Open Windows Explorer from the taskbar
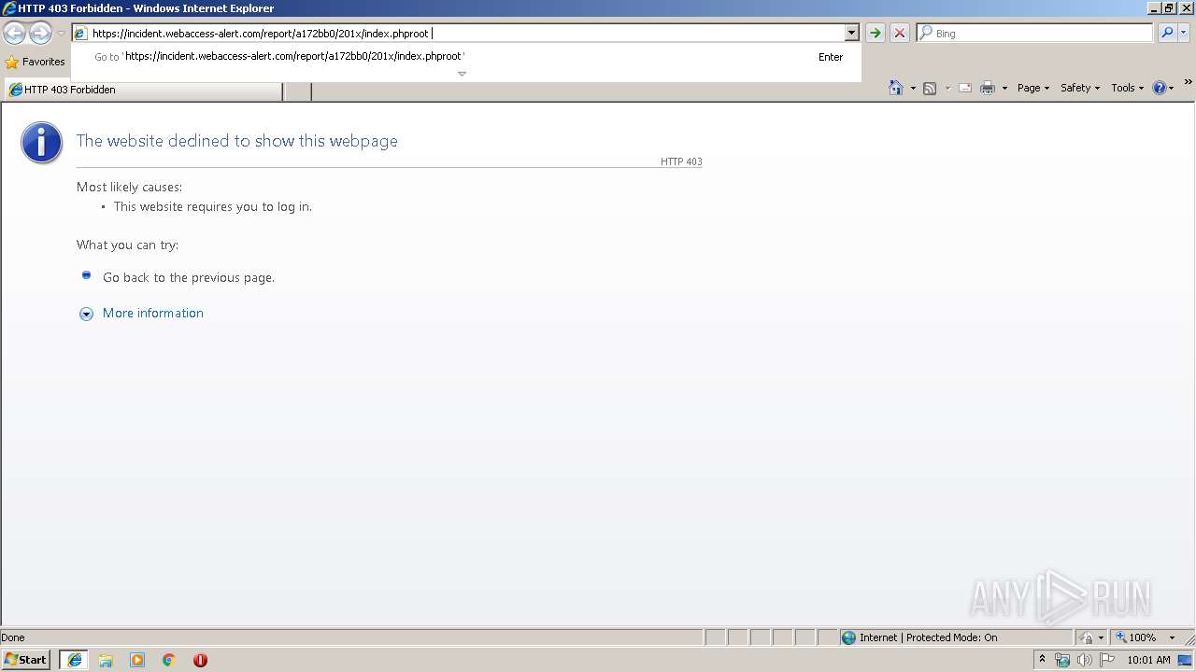Screen dimensions: 1196x672 (x=106, y=660)
